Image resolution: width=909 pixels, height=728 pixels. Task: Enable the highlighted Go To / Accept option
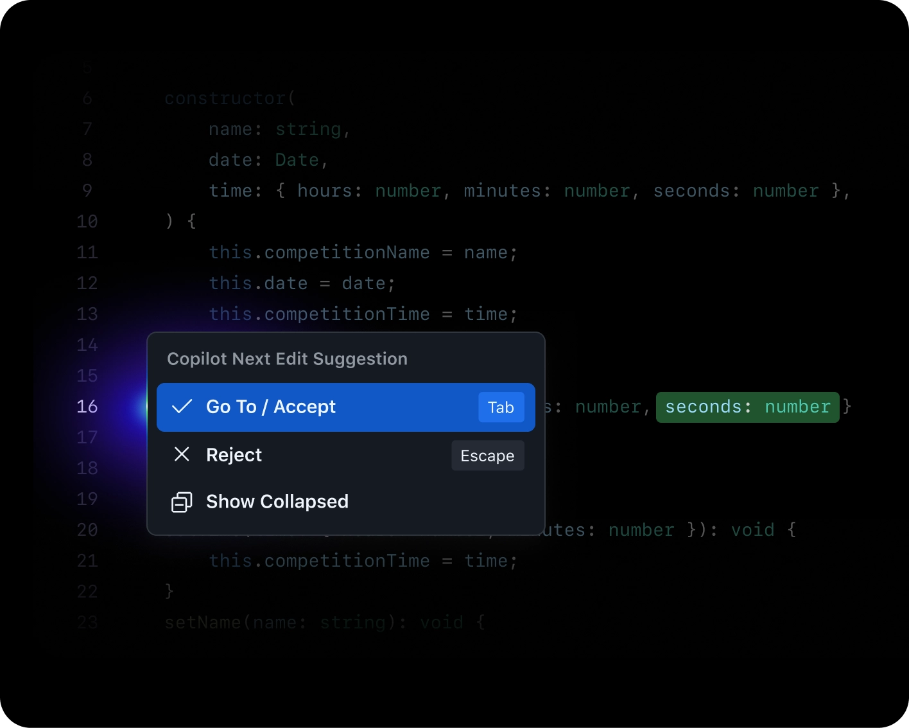coord(270,407)
